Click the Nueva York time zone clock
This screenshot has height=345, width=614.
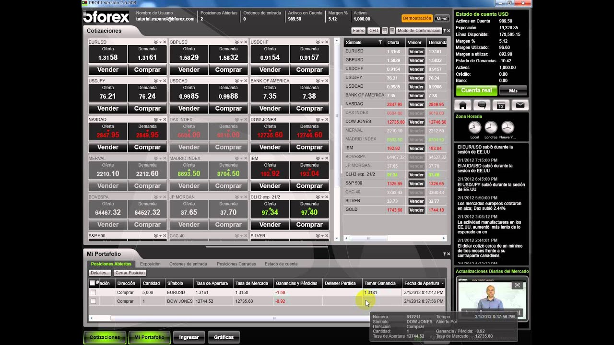[x=508, y=127]
